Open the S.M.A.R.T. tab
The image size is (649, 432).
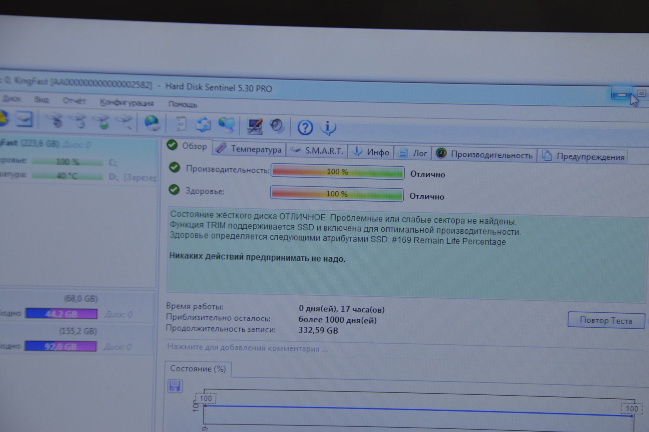(317, 151)
